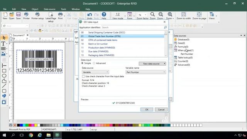The height and width of the screenshot is (139, 247).
Task: Select the diagonal Line tool
Action: point(4,86)
